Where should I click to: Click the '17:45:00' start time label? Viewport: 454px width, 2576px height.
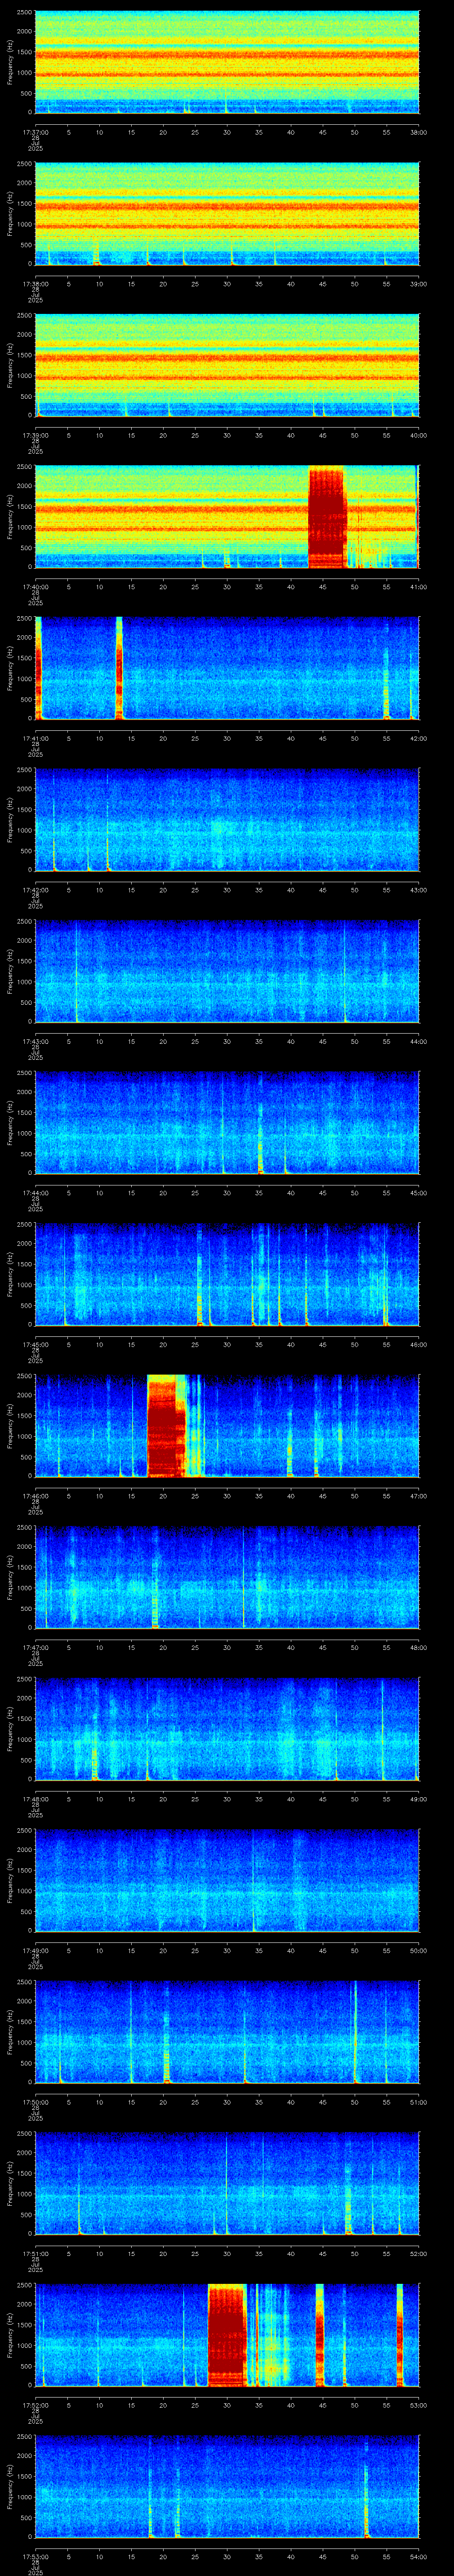pyautogui.click(x=35, y=1344)
